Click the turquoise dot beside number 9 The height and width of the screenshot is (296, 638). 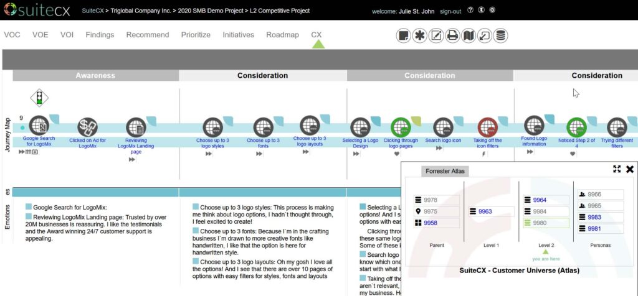pos(23,127)
